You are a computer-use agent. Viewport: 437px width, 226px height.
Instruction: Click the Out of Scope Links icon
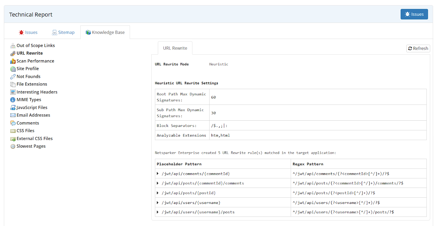(x=13, y=46)
